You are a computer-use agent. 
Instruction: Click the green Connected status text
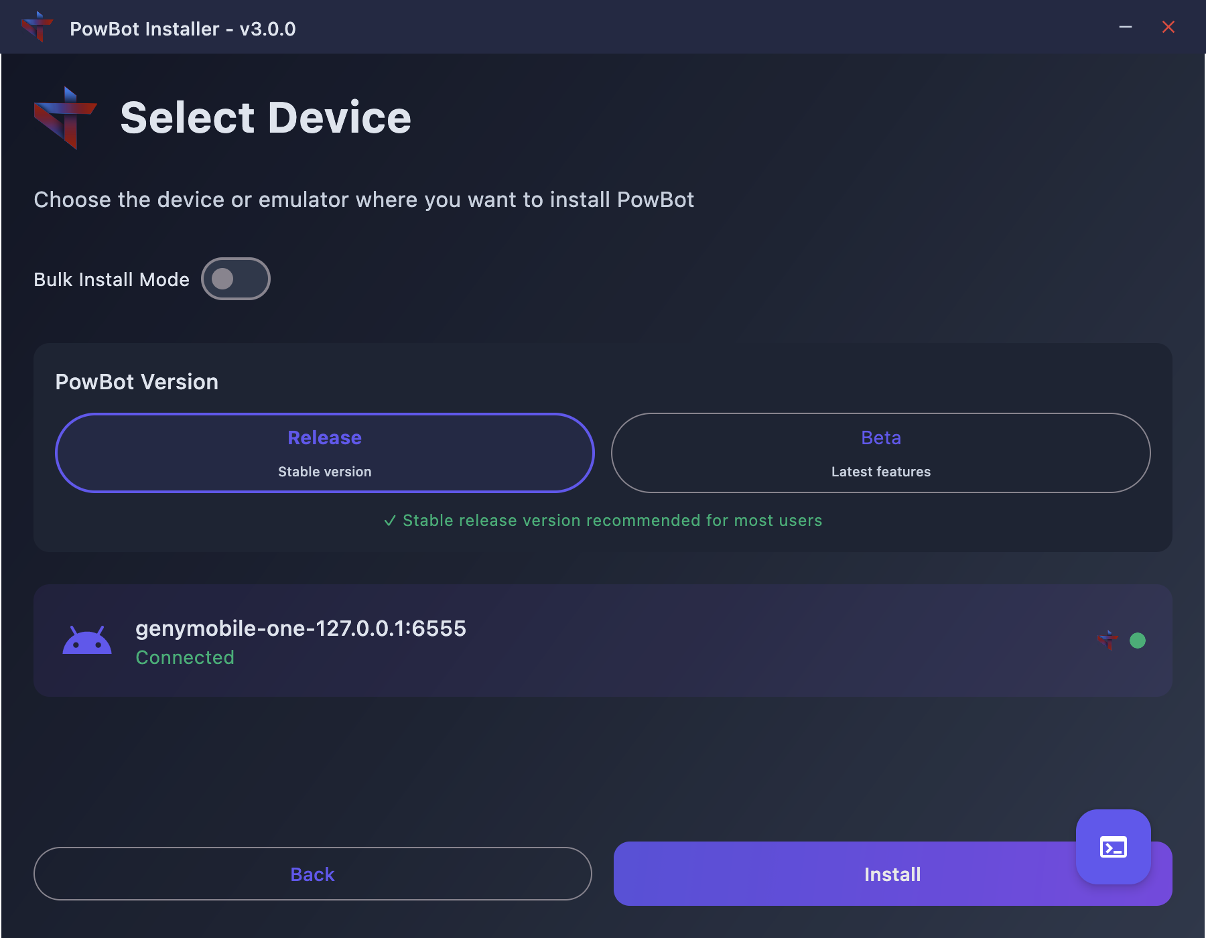[x=185, y=658]
